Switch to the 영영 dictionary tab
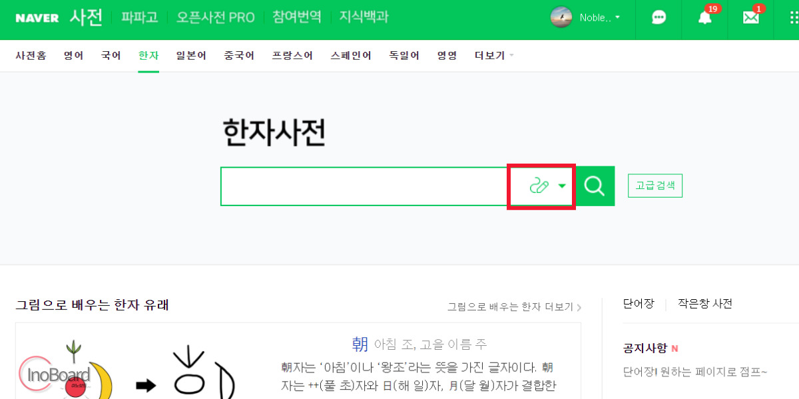799x399 pixels. coord(447,56)
